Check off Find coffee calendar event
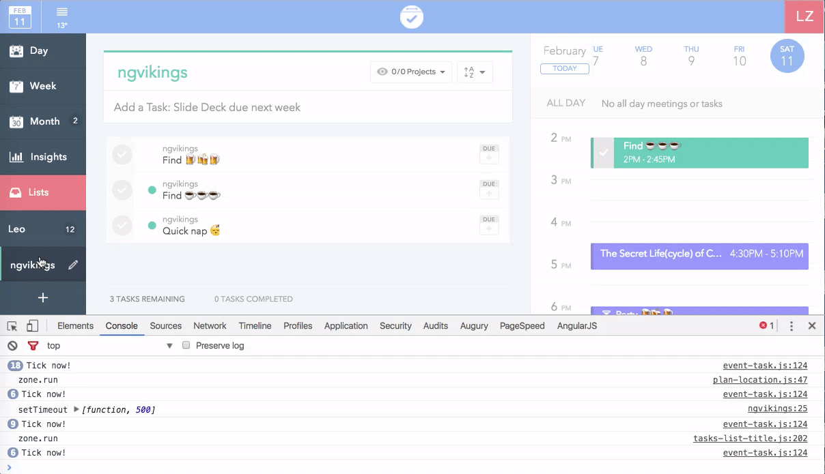The image size is (825, 474). 603,153
